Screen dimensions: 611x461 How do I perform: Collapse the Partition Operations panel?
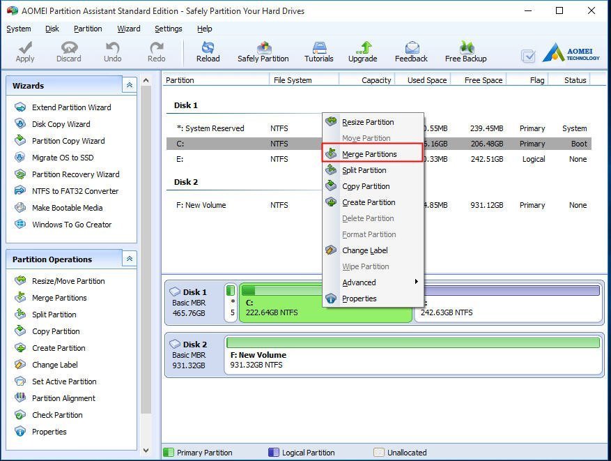(129, 259)
